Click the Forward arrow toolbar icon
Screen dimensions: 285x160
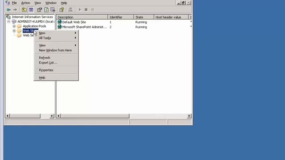pyautogui.click(x=15, y=10)
